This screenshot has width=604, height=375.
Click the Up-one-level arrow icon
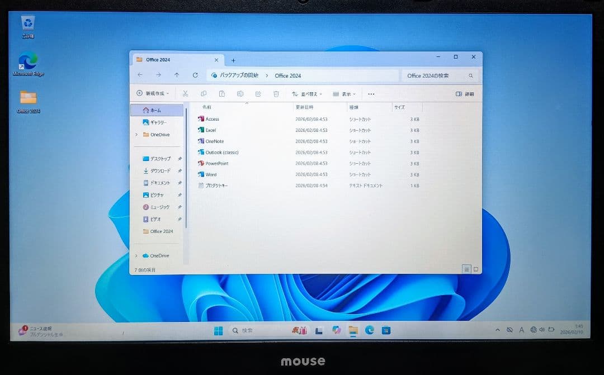point(176,75)
